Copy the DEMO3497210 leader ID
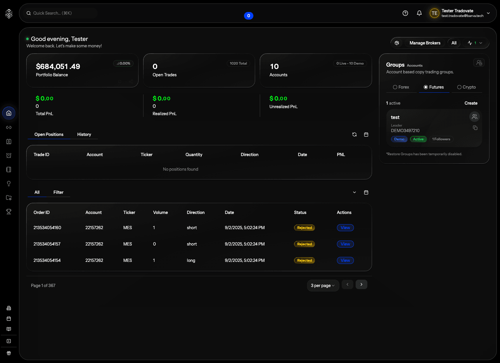This screenshot has height=363, width=500. click(475, 128)
